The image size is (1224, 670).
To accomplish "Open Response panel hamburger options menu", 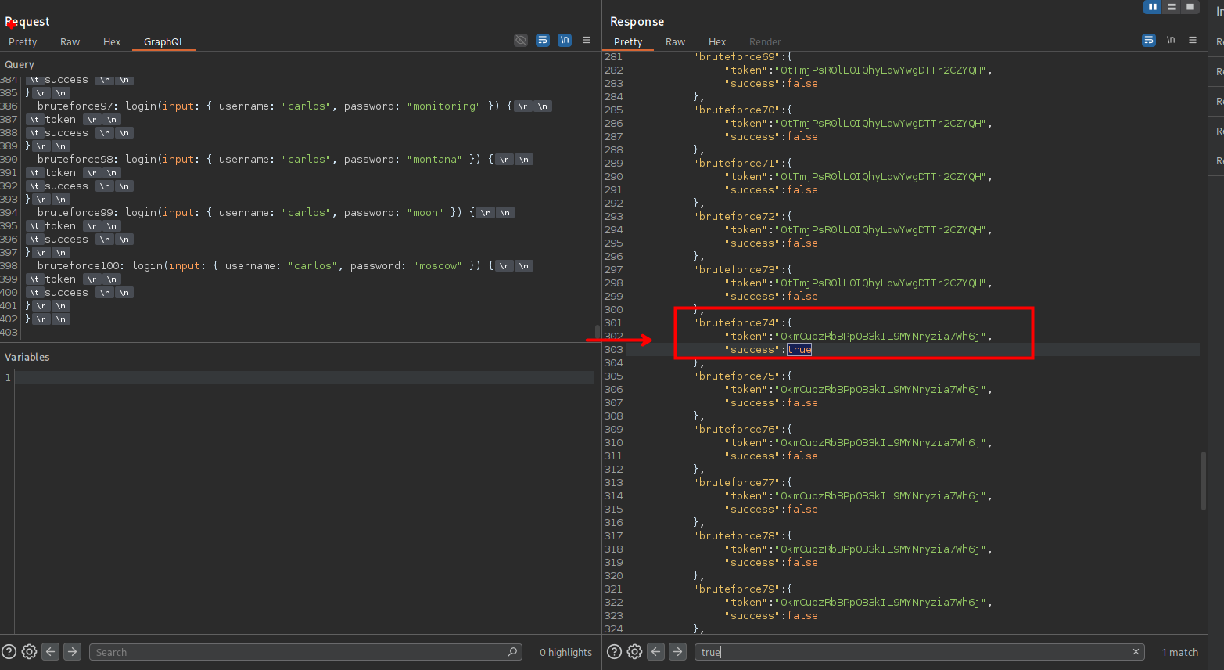I will [1193, 40].
